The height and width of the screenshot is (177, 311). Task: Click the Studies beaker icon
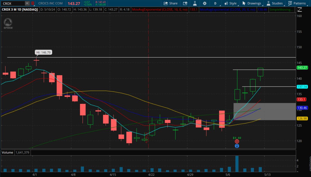point(268,3)
